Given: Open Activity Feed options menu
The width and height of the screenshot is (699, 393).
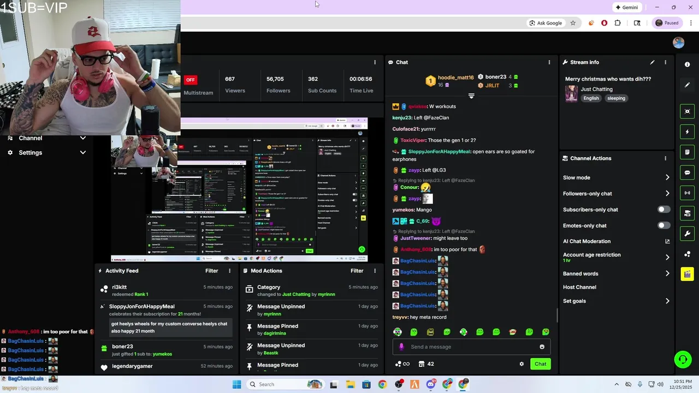Looking at the screenshot, I should pos(229,271).
